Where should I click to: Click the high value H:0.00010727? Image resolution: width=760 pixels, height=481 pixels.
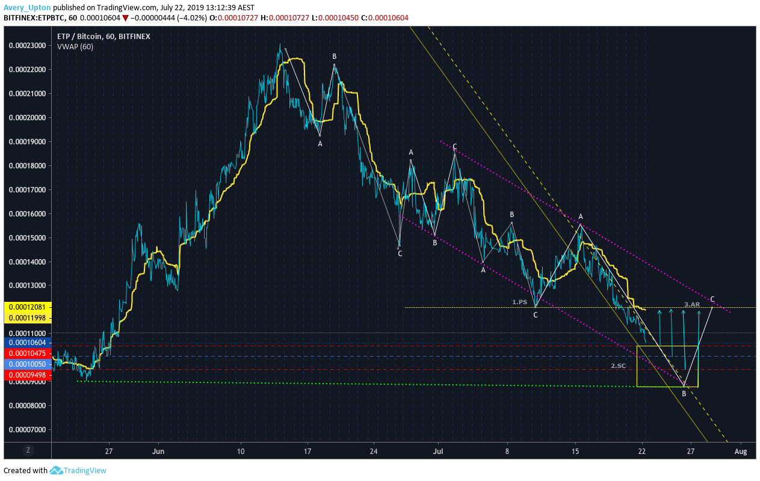285,18
